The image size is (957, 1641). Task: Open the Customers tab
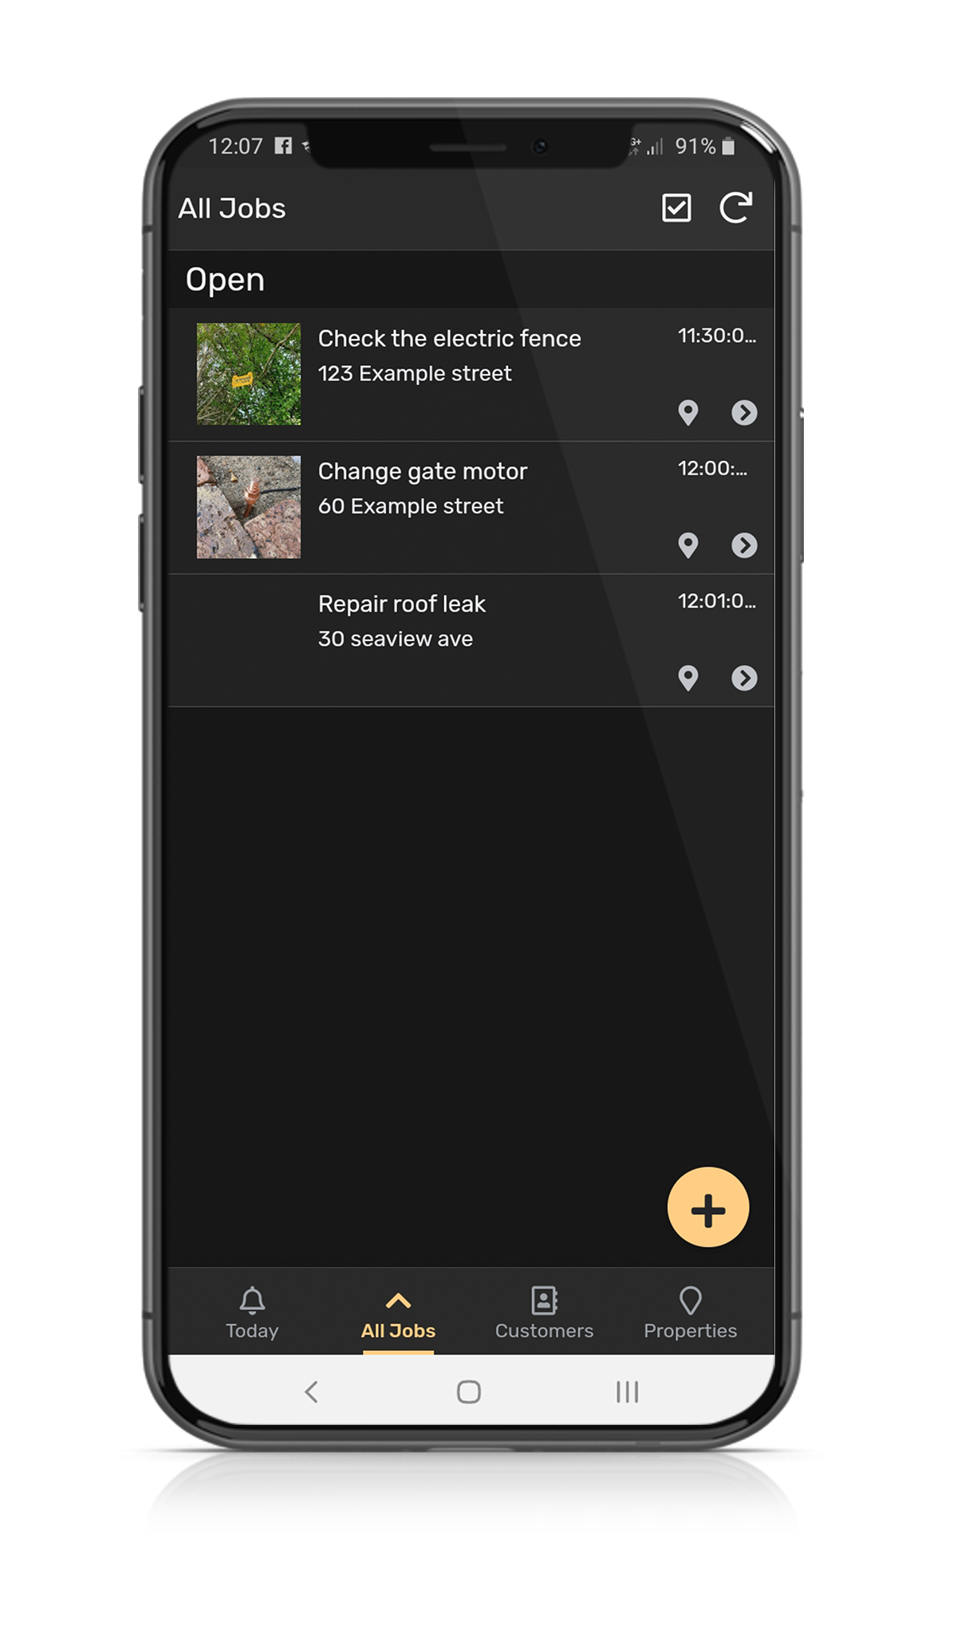(544, 1312)
